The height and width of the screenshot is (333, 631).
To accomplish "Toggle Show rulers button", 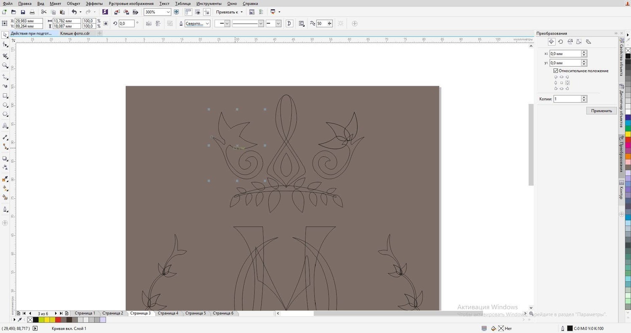I will click(188, 12).
